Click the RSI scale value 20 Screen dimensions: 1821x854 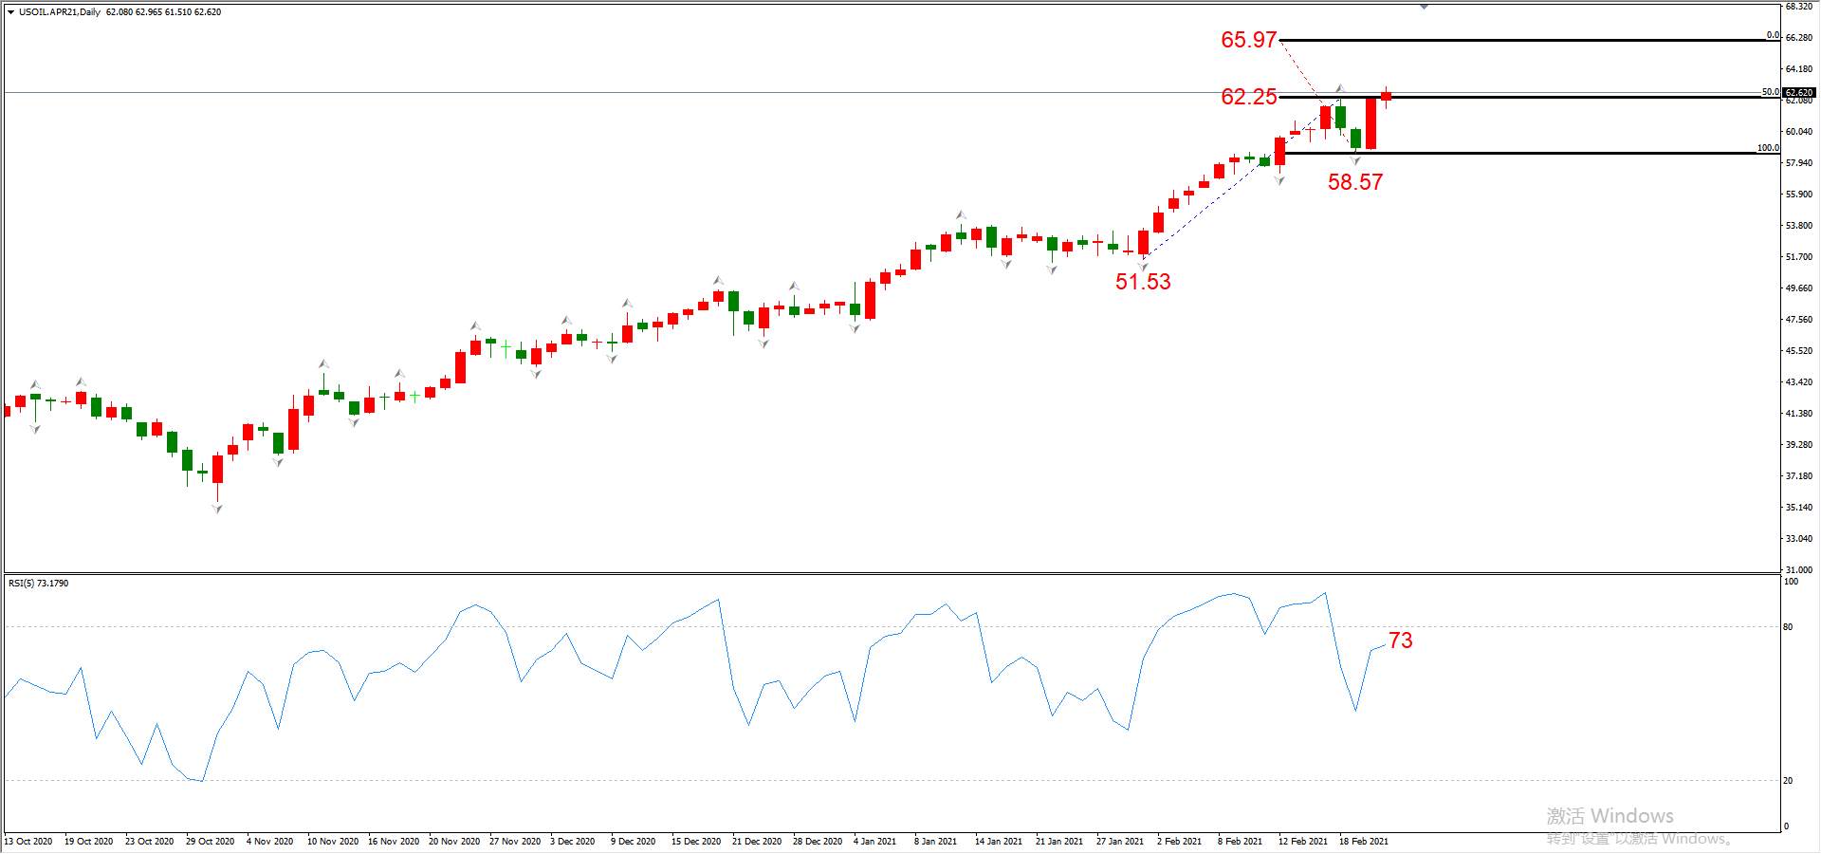[x=1788, y=780]
